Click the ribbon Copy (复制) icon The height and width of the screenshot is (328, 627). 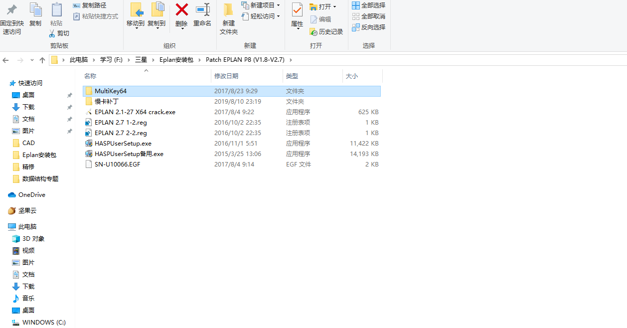pos(35,10)
